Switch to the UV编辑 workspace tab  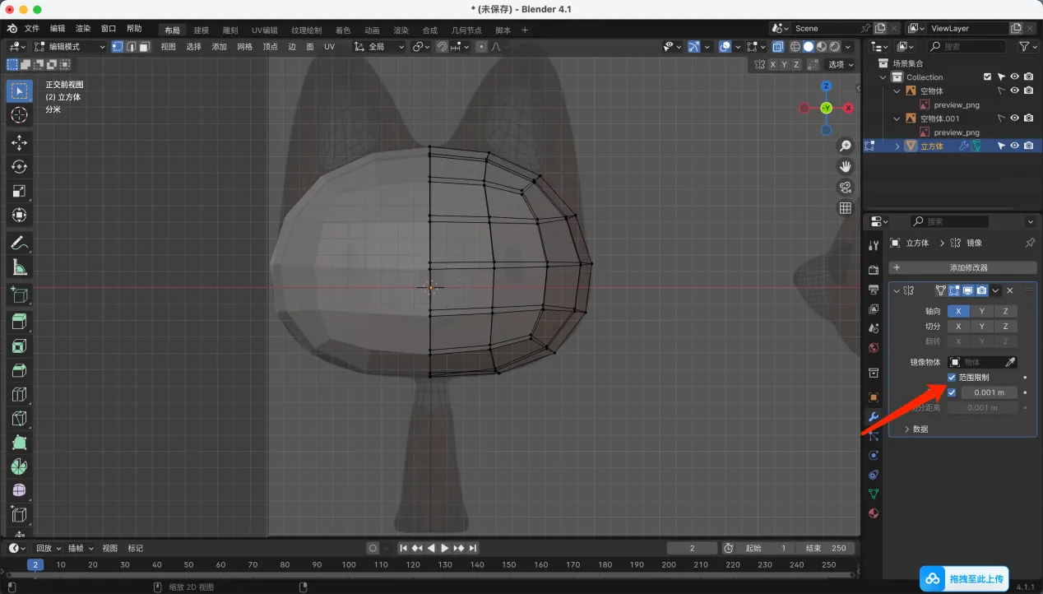[264, 30]
